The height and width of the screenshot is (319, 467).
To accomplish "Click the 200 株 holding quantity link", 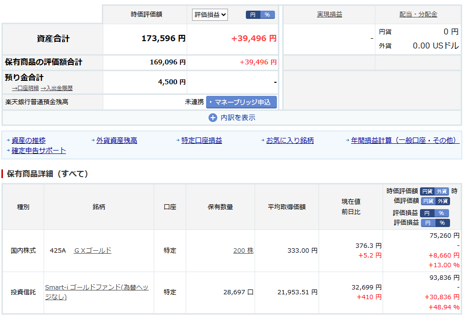I will (243, 250).
